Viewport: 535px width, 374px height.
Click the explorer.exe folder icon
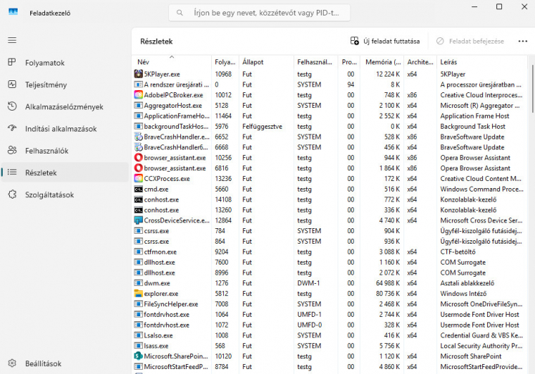pyautogui.click(x=138, y=294)
